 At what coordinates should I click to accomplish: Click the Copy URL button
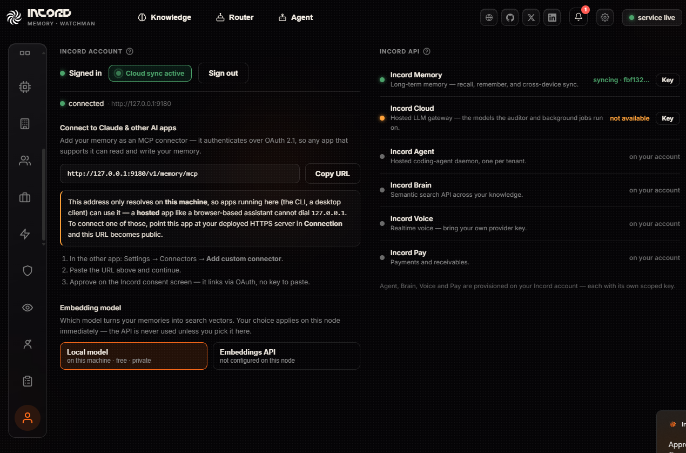[x=333, y=174]
